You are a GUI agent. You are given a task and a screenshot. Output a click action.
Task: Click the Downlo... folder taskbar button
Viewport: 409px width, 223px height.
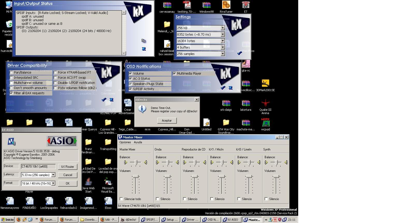click(89, 220)
